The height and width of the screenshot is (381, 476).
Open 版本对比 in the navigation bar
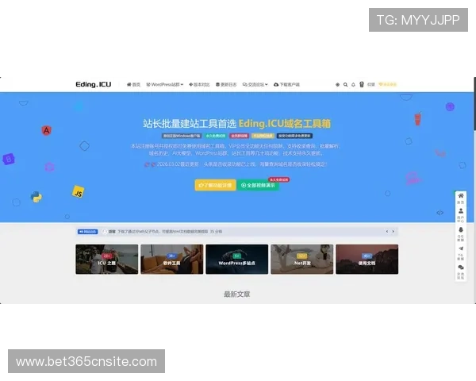point(199,84)
